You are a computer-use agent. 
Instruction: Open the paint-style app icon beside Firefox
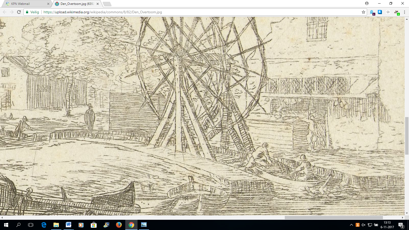[x=106, y=225]
